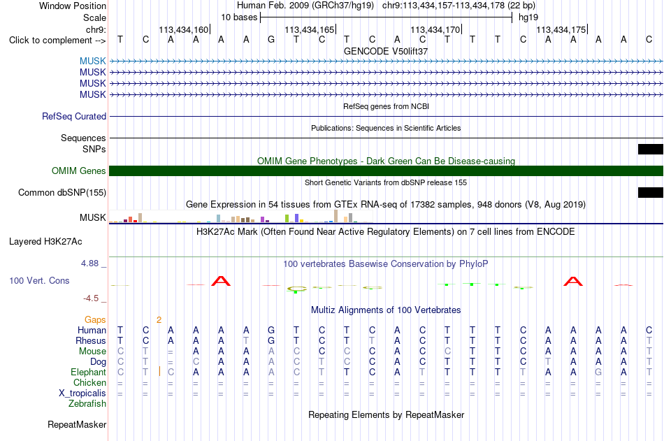Open the SNPs track label
Viewport: 664px width, 441px height.
(x=94, y=149)
